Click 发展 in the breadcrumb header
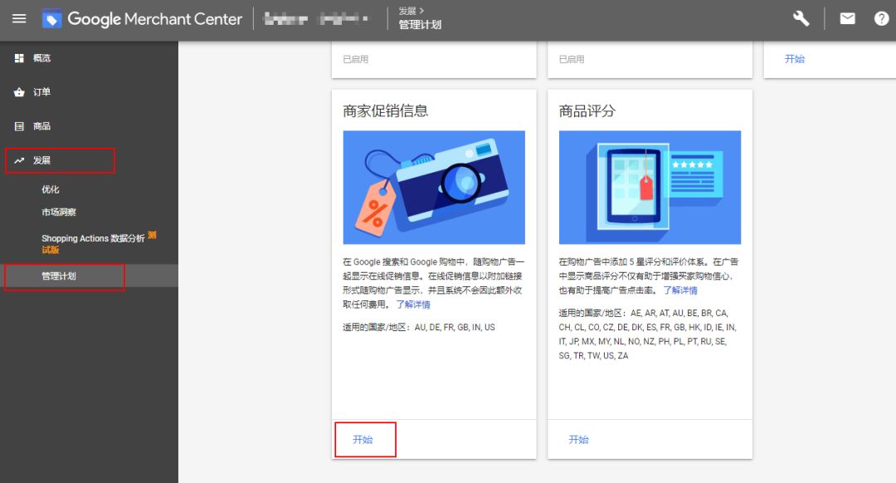 [407, 11]
